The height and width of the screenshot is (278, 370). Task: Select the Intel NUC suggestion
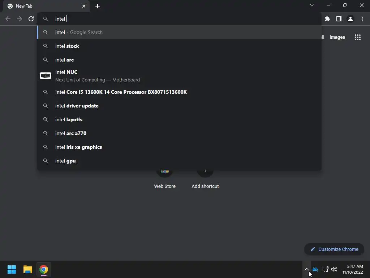179,76
